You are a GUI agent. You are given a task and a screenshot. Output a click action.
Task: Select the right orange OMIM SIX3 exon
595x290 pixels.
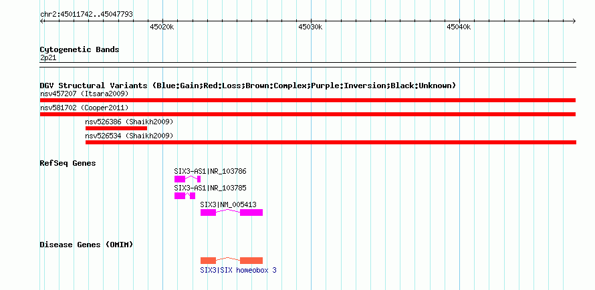tap(251, 261)
